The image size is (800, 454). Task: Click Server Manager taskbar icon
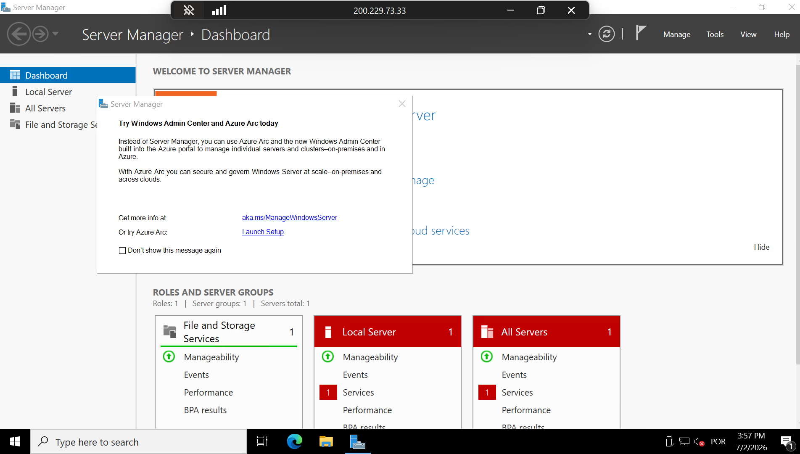(358, 441)
